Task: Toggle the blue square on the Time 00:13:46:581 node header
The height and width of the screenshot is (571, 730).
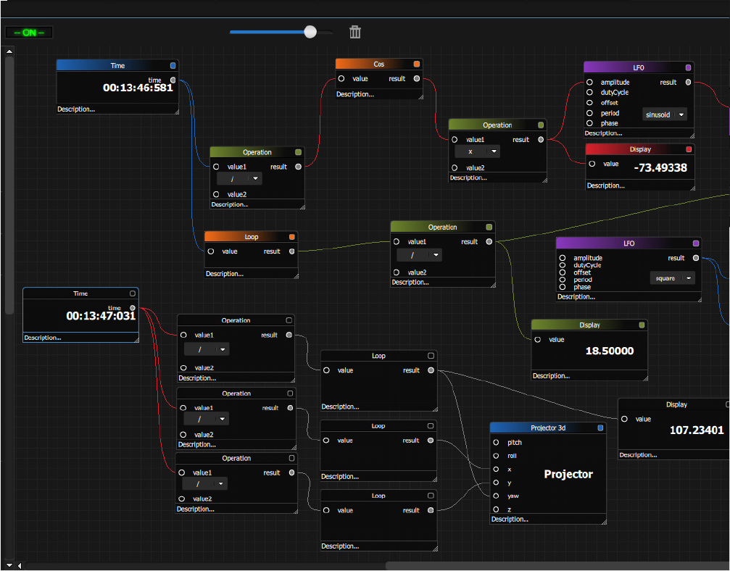Action: pyautogui.click(x=173, y=66)
